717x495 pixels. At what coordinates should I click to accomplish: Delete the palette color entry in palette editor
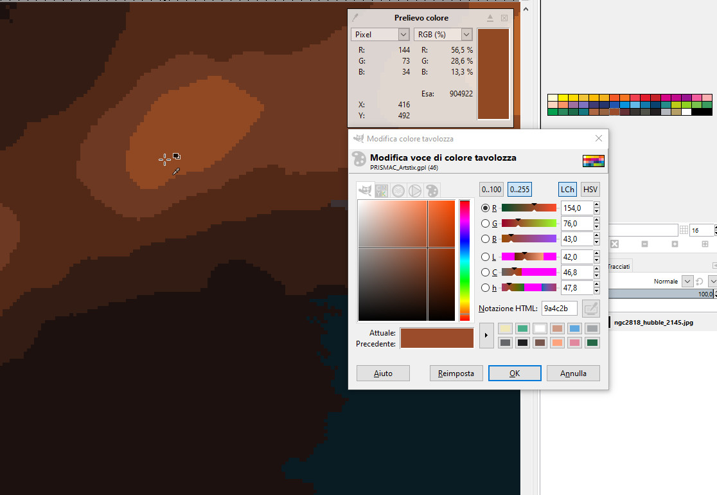coord(615,244)
